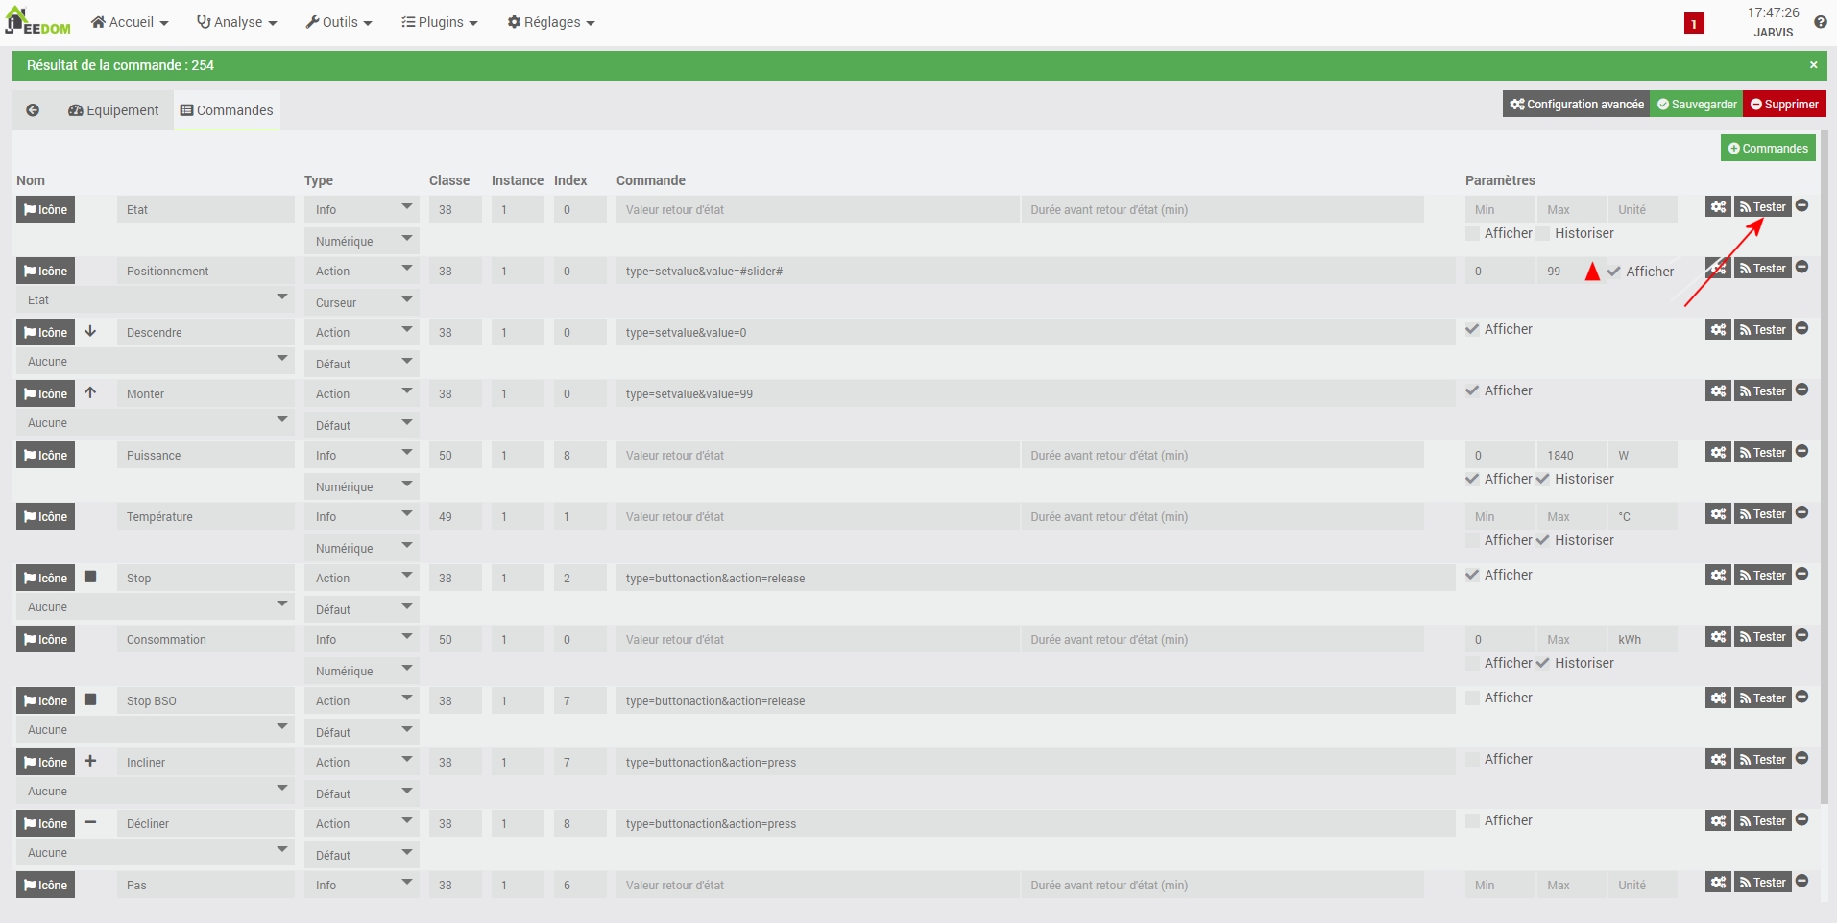Viewport: 1837px width, 923px height.
Task: Enable Afficher for the Incliner command
Action: 1472,759
